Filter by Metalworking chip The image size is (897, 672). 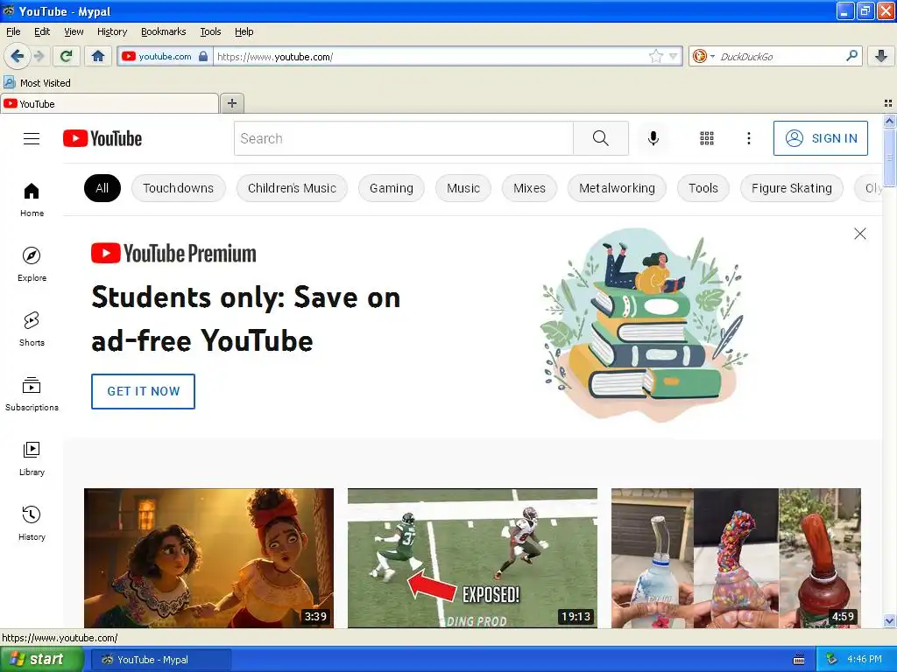[617, 188]
